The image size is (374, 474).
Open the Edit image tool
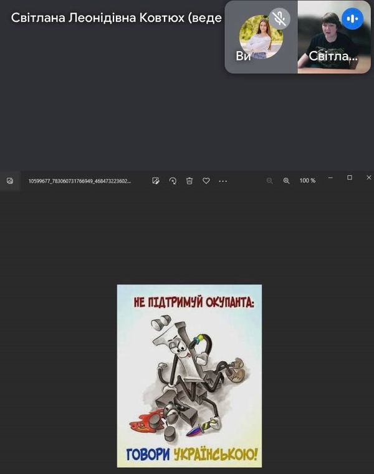click(156, 181)
